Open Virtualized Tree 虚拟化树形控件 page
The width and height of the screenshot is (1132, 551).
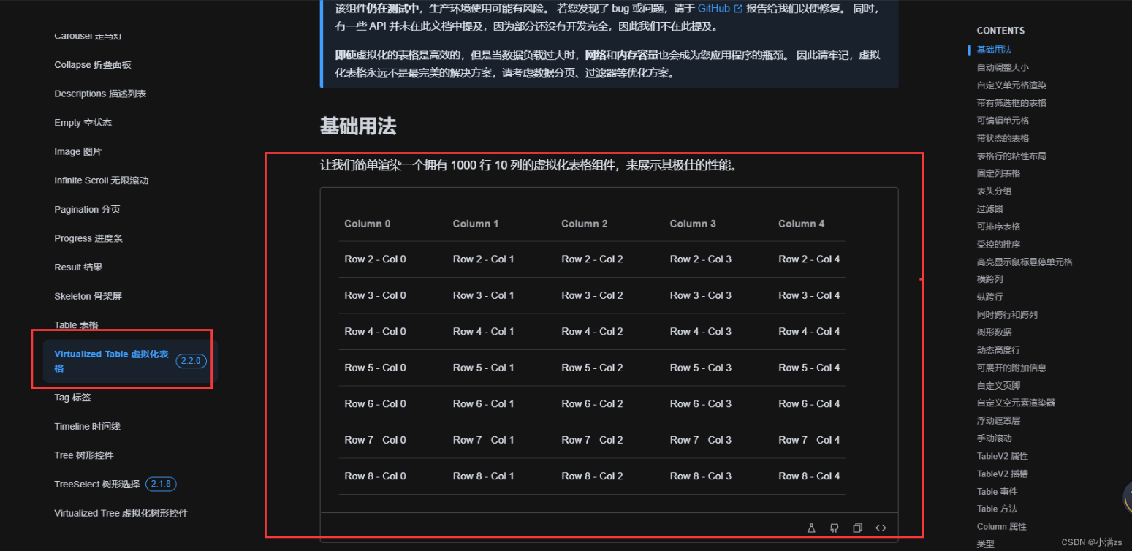121,513
